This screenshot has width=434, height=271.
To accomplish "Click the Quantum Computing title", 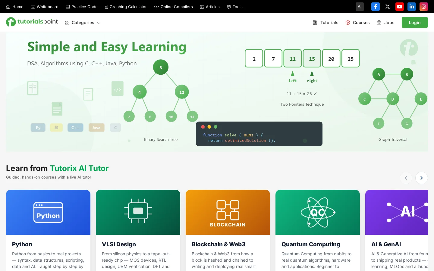I will (311, 244).
